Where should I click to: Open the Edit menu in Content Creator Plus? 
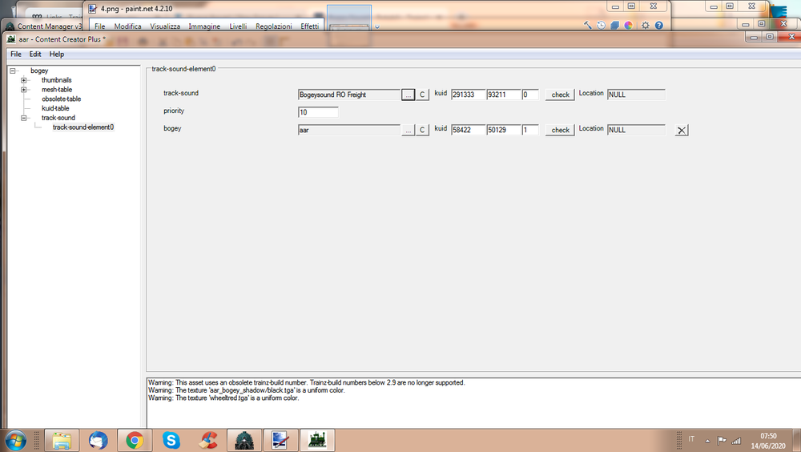(34, 54)
